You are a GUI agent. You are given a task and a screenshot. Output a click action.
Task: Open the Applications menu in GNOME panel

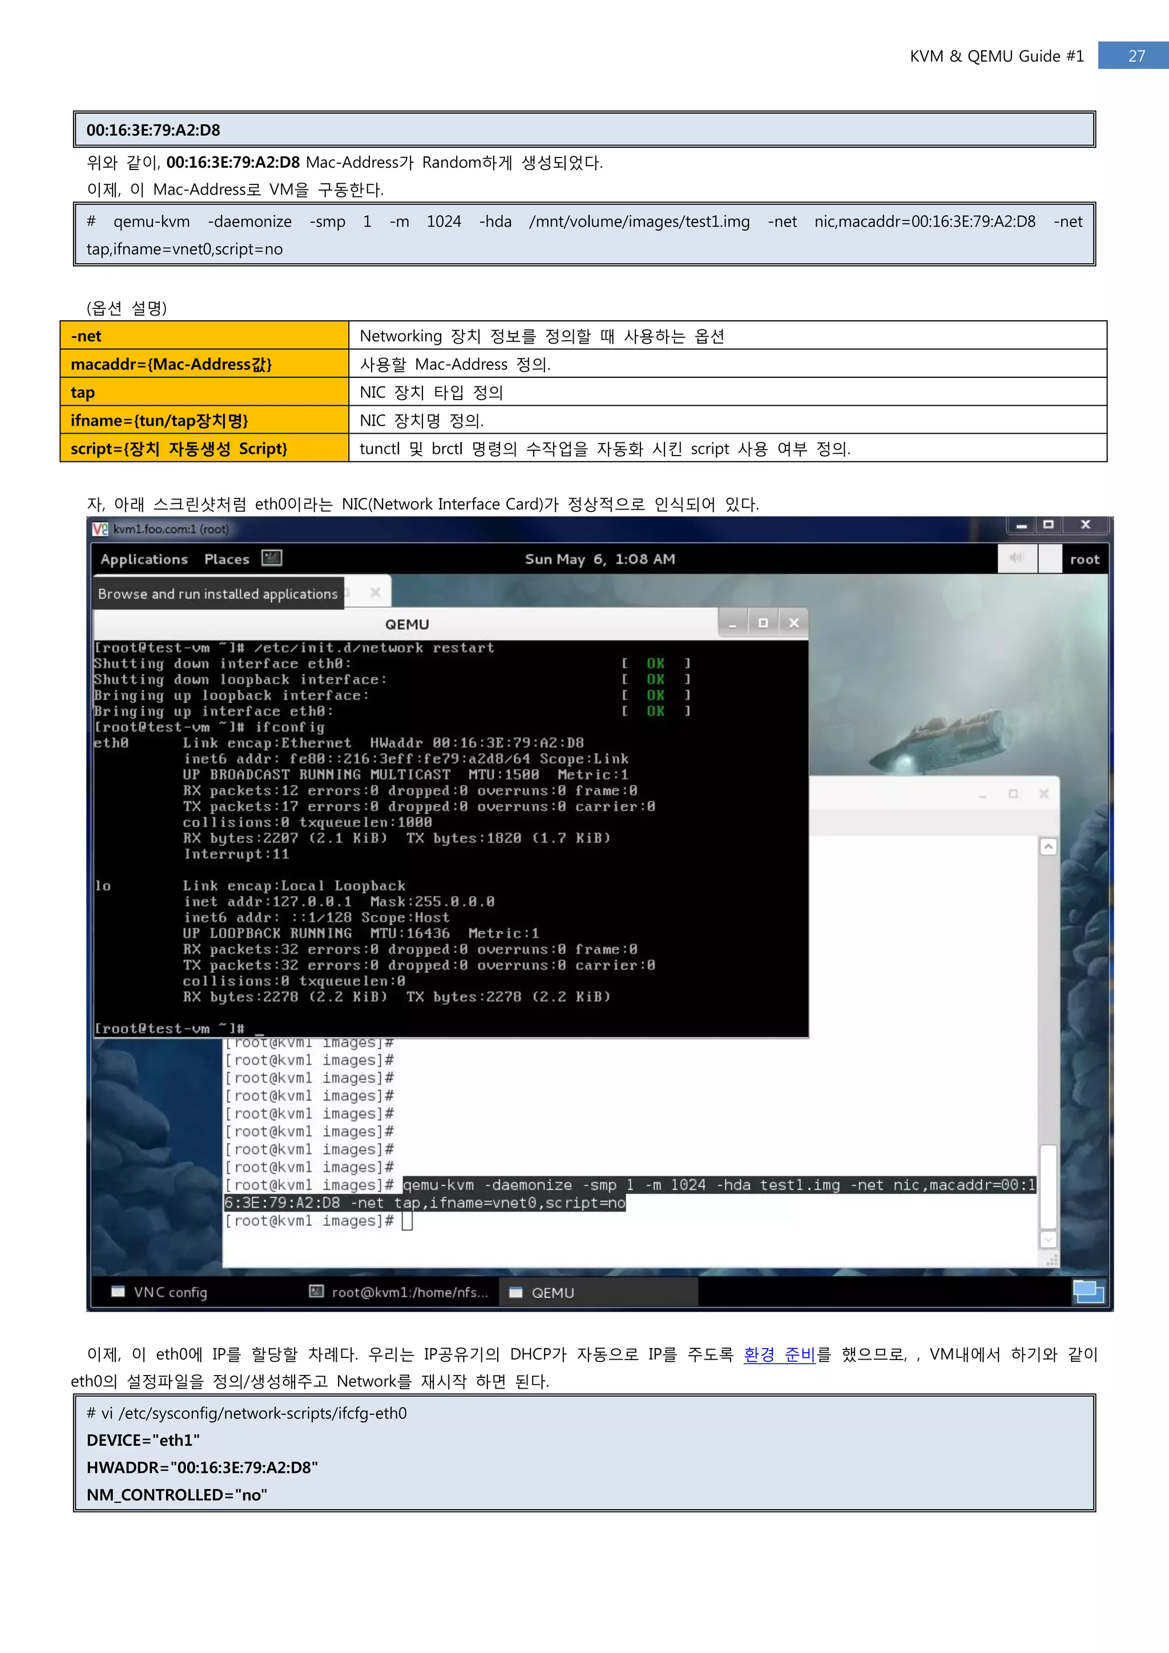pos(144,559)
